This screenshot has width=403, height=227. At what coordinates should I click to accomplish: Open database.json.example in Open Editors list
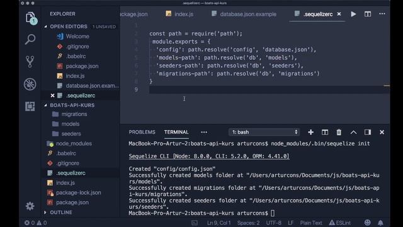tap(93, 86)
